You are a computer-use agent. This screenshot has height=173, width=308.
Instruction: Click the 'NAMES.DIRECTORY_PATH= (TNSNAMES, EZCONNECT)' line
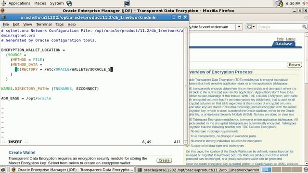[x=50, y=88]
